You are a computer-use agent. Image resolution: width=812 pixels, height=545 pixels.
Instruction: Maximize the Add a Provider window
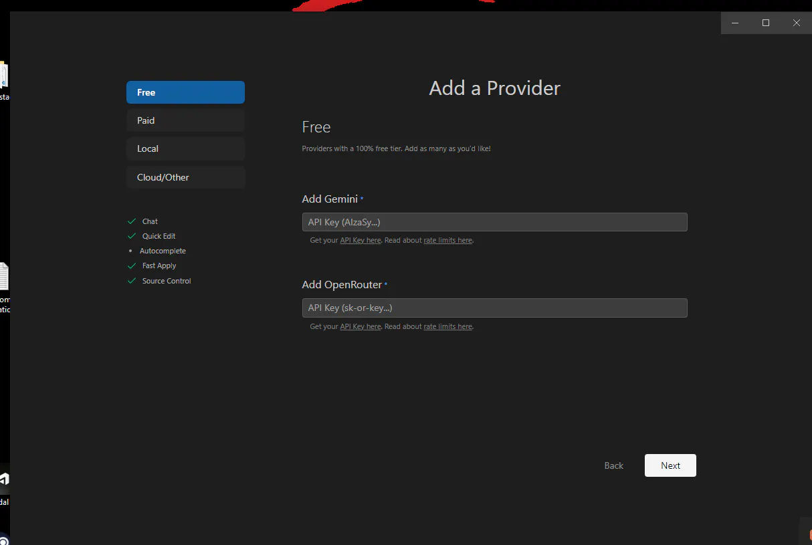tap(766, 23)
